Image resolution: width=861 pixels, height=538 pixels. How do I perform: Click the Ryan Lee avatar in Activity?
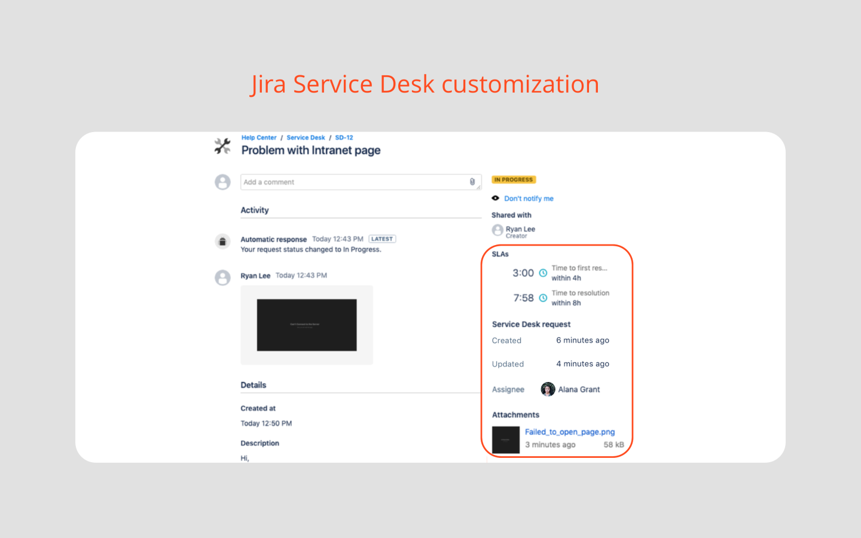(x=222, y=277)
